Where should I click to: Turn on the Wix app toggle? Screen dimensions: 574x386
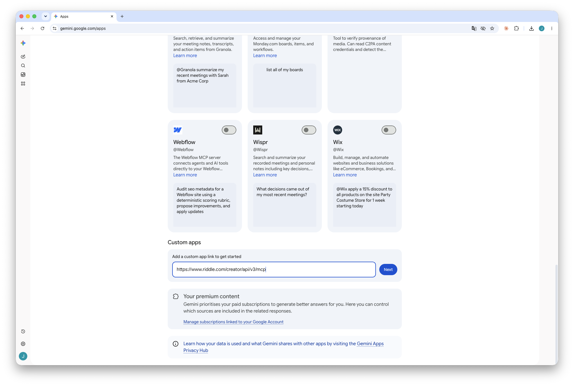pos(389,130)
